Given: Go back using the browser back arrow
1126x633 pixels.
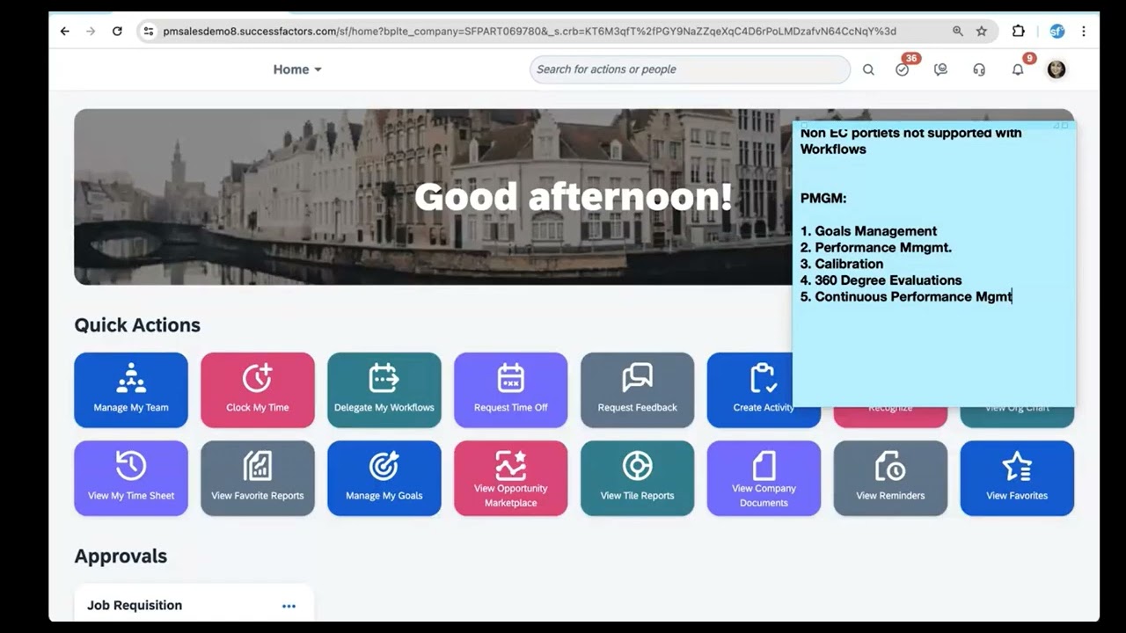Looking at the screenshot, I should tap(65, 31).
